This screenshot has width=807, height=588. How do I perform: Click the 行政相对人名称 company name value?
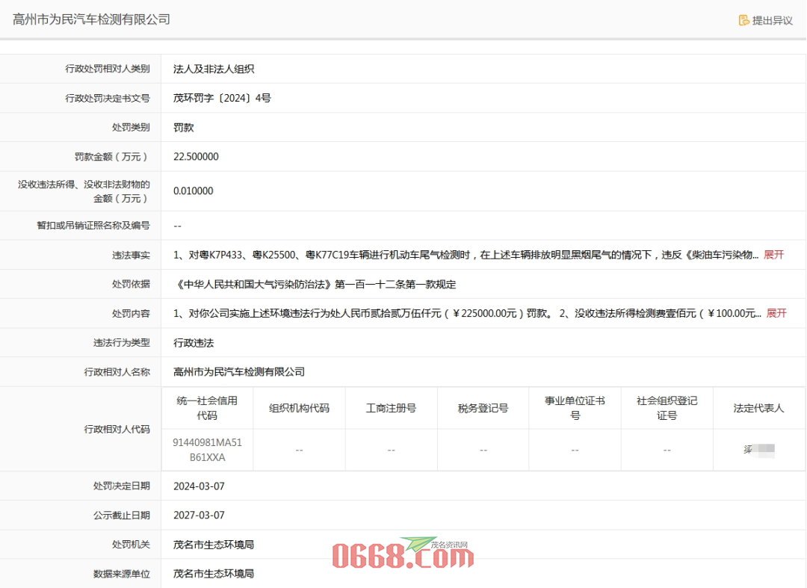click(x=239, y=372)
